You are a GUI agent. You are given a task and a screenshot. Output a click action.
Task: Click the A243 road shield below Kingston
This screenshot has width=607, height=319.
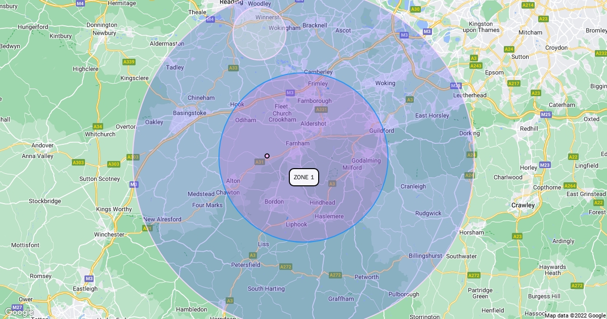pos(476,66)
